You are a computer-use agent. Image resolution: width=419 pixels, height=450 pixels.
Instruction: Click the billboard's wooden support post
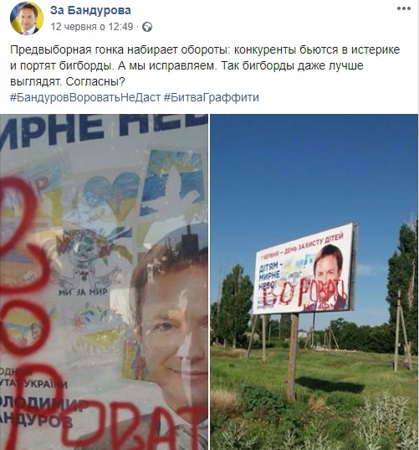pyautogui.click(x=292, y=357)
